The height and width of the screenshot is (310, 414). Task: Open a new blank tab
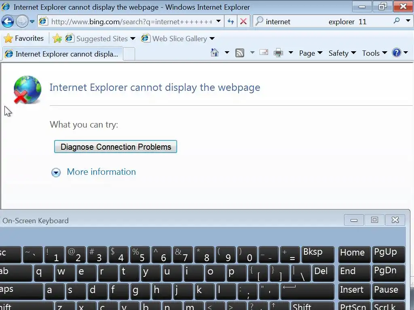[x=129, y=54]
